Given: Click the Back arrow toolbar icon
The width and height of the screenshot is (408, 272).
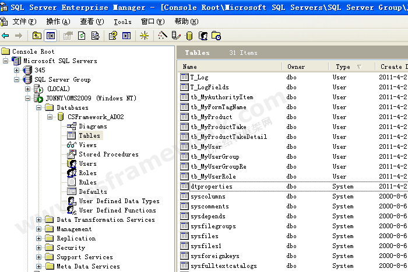Looking at the screenshot, I should point(6,36).
